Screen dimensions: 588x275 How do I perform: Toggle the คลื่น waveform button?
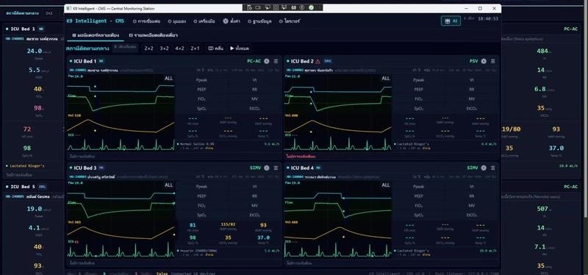(216, 49)
